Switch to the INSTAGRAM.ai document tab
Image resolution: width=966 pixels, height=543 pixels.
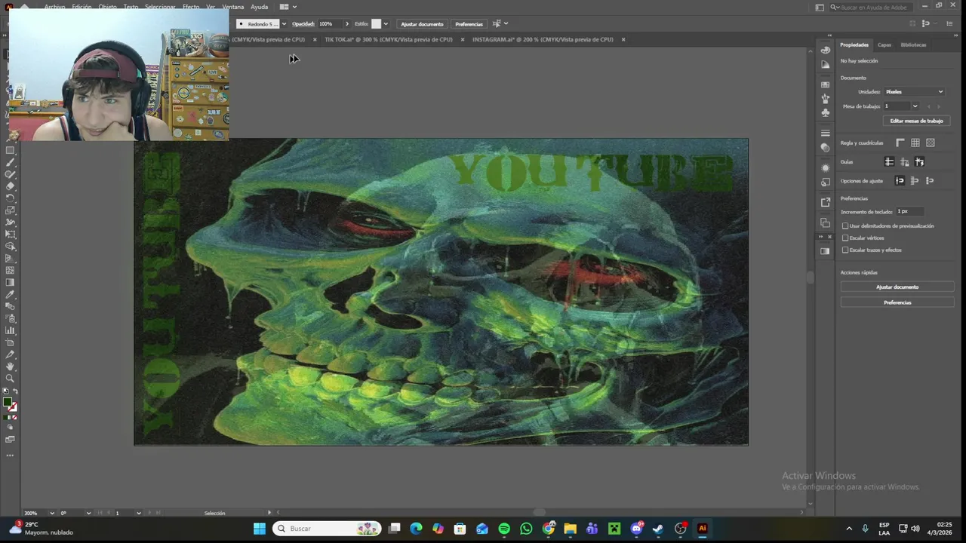pos(543,39)
